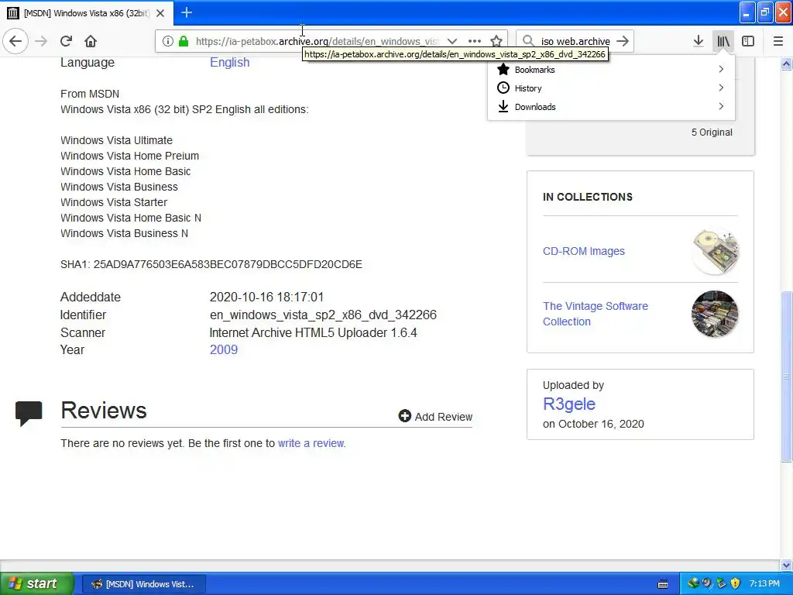Click the scrollbar up arrow

point(786,64)
